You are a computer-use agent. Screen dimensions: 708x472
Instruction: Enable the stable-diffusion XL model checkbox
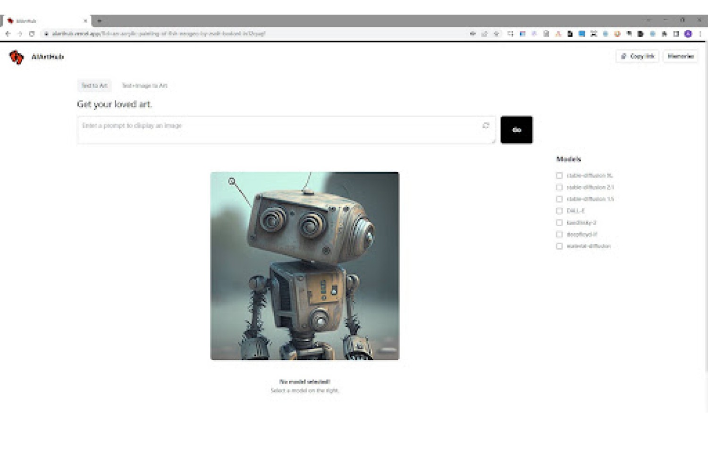pyautogui.click(x=559, y=176)
